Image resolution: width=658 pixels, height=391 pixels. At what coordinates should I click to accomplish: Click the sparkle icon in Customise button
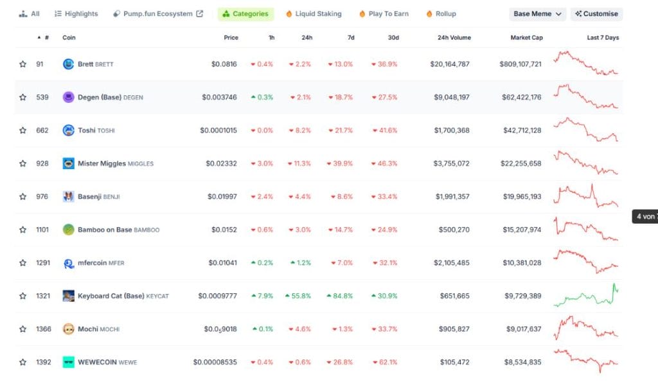578,14
